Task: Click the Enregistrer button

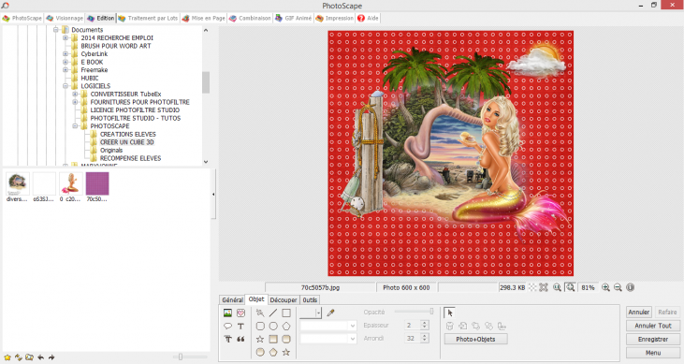Action: click(652, 339)
